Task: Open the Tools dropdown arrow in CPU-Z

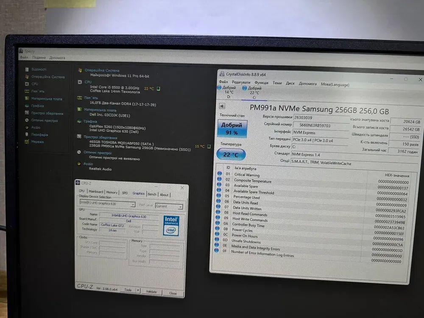Action: pyautogui.click(x=138, y=290)
